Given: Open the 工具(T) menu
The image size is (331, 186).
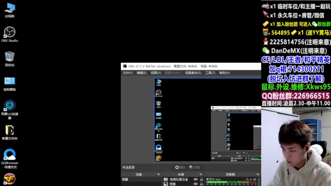Looking at the screenshot, I should pos(210,73).
